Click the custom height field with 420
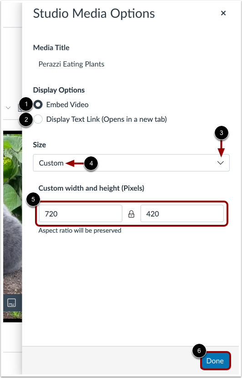Screen dimensions: 242x378 [x=182, y=213]
